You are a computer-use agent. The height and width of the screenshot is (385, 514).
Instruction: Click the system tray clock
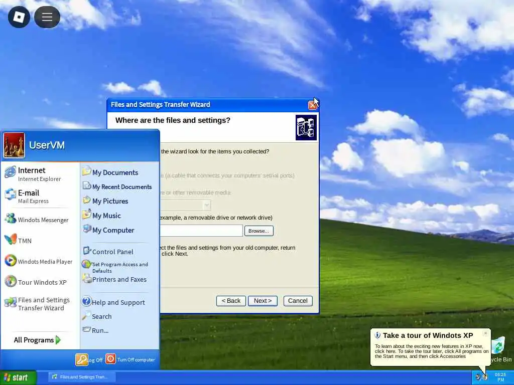(x=500, y=377)
